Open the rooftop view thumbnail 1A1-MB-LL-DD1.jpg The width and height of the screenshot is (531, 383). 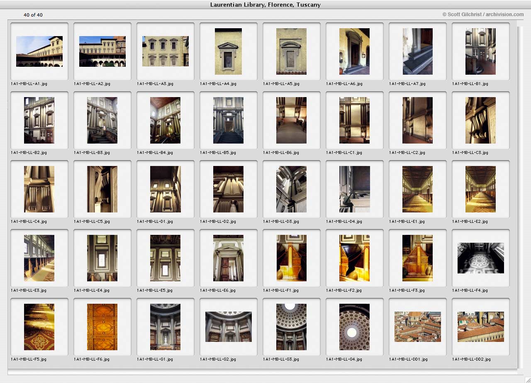pyautogui.click(x=418, y=327)
